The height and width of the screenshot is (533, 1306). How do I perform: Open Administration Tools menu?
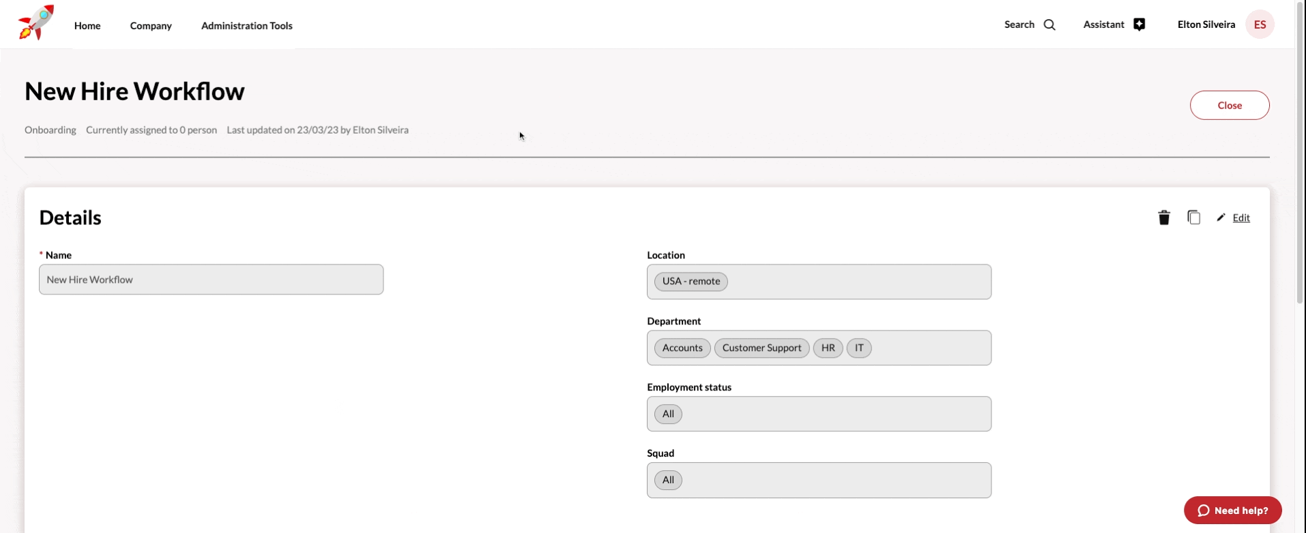[246, 26]
